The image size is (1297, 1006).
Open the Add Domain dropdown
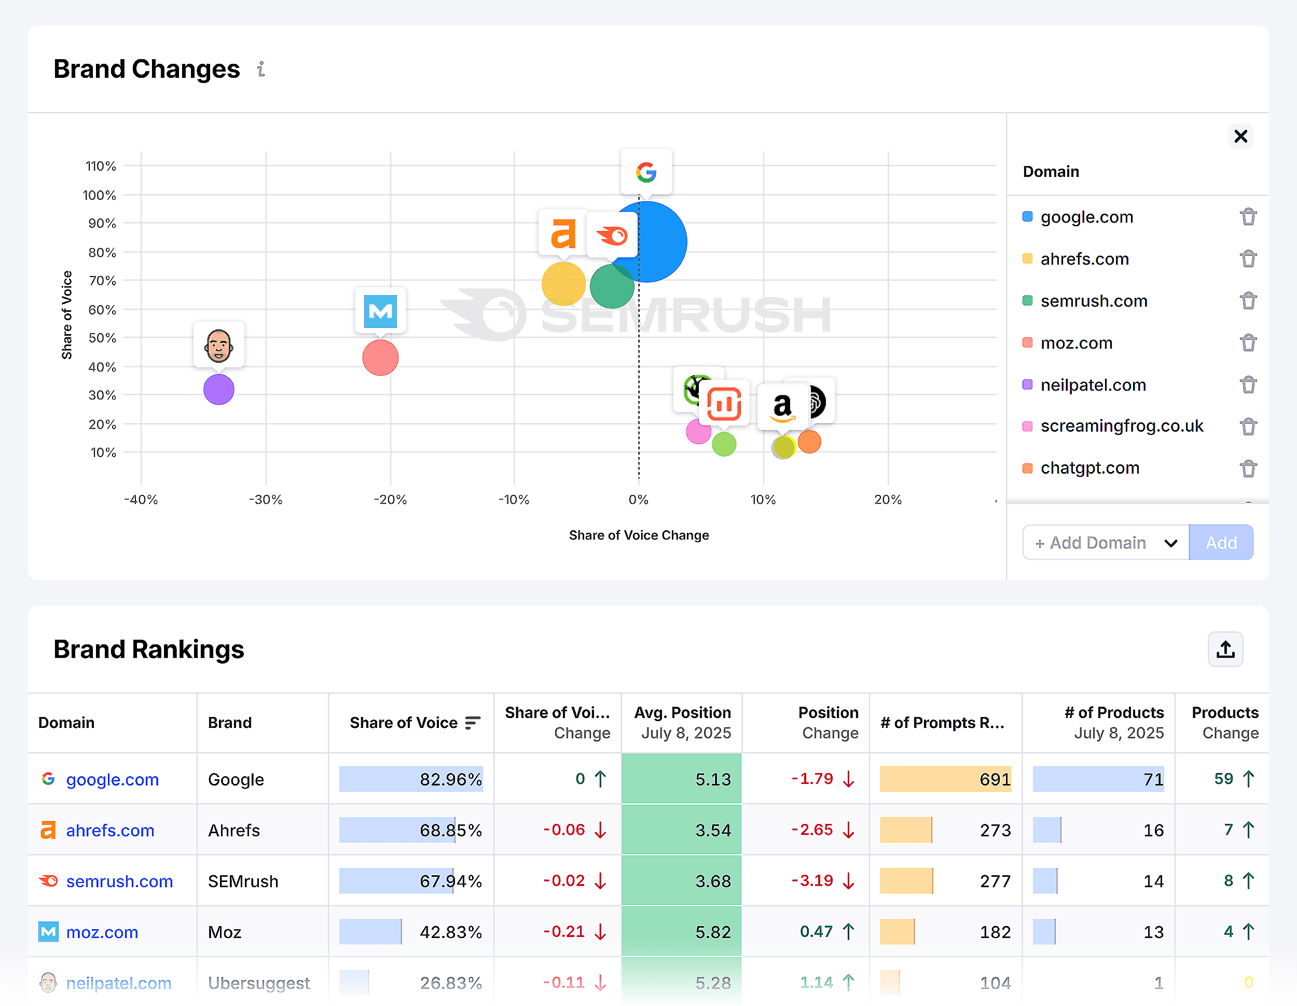tap(1105, 542)
